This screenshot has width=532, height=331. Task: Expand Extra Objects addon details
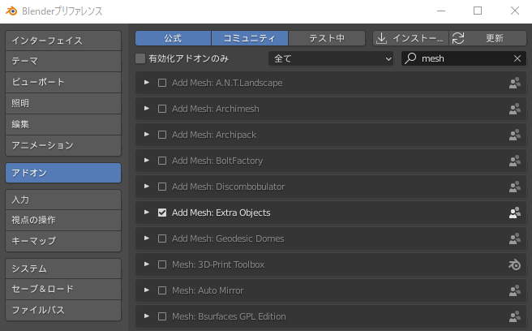[147, 213]
